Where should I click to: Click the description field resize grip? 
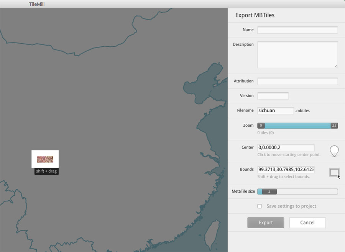(x=336, y=66)
